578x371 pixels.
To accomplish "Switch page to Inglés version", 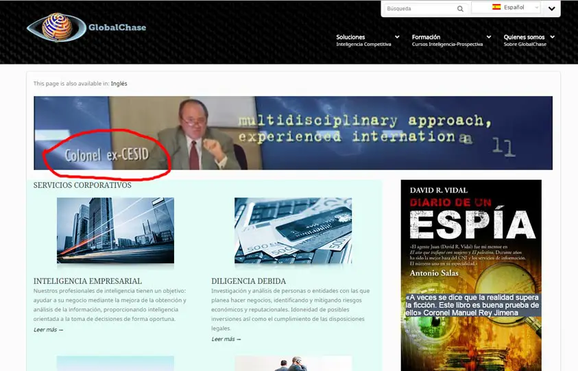I will [119, 84].
